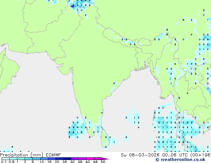The image size is (211, 163).
Task: Click the above-50 mm legend arrow tip
Action: [105, 159]
